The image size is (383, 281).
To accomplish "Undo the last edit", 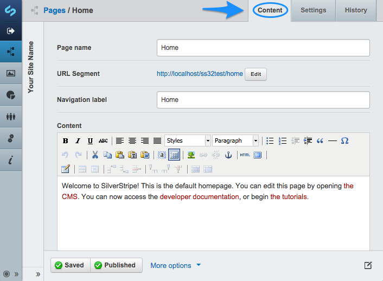I will (x=65, y=155).
